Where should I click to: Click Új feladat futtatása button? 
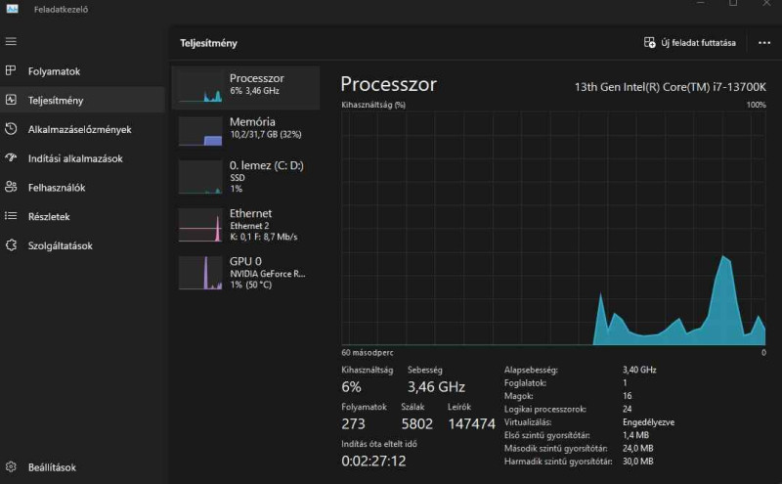pos(690,43)
